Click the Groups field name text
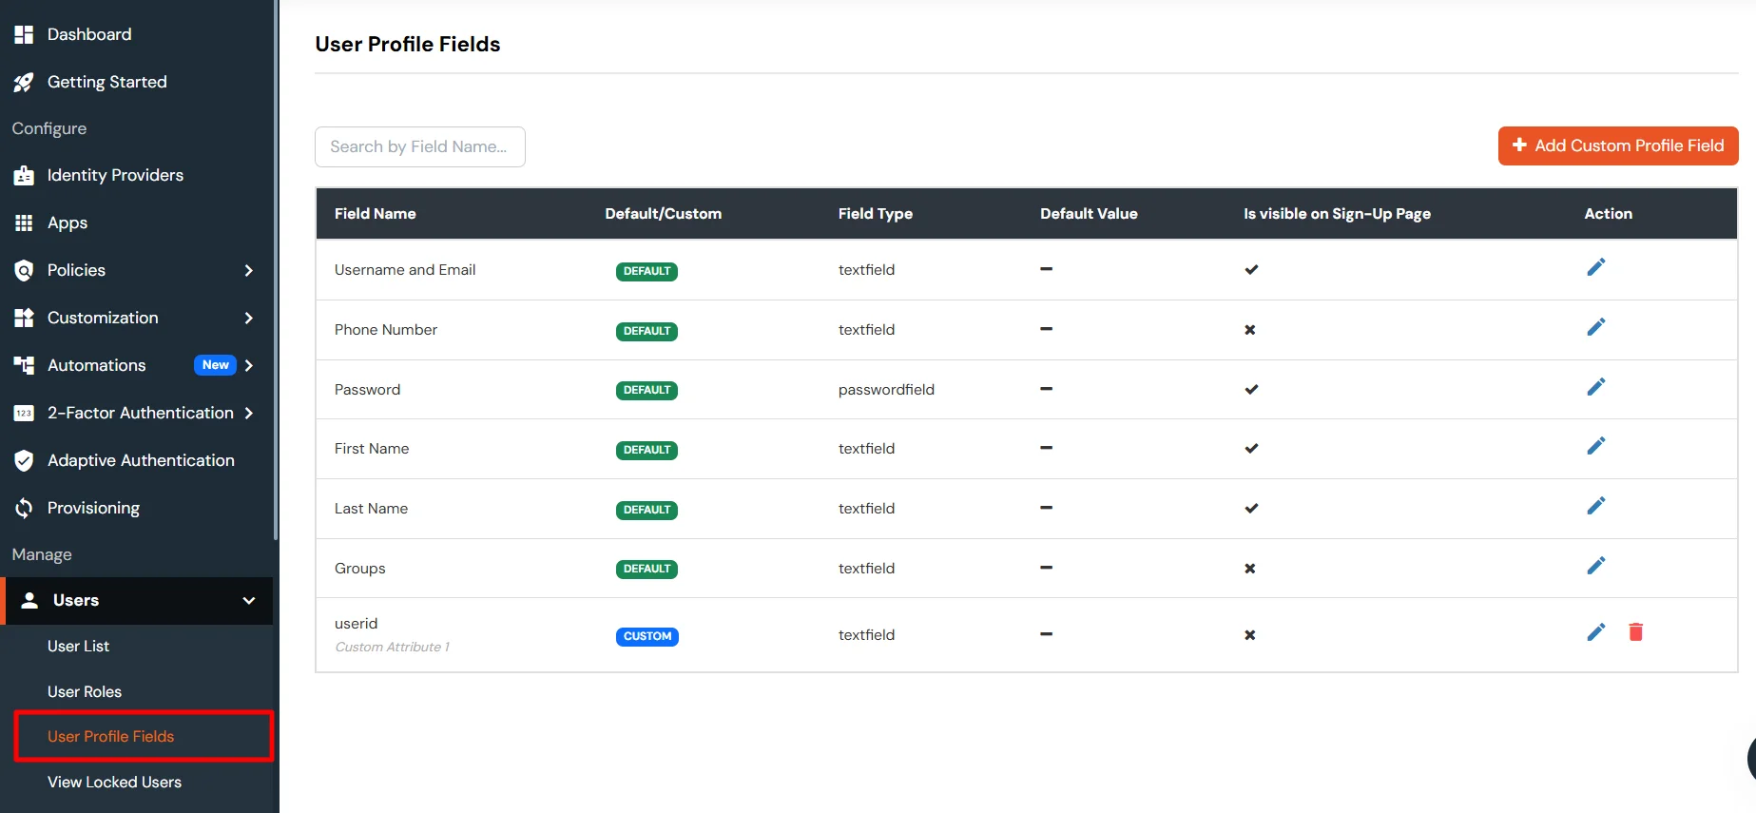This screenshot has width=1756, height=813. click(360, 569)
